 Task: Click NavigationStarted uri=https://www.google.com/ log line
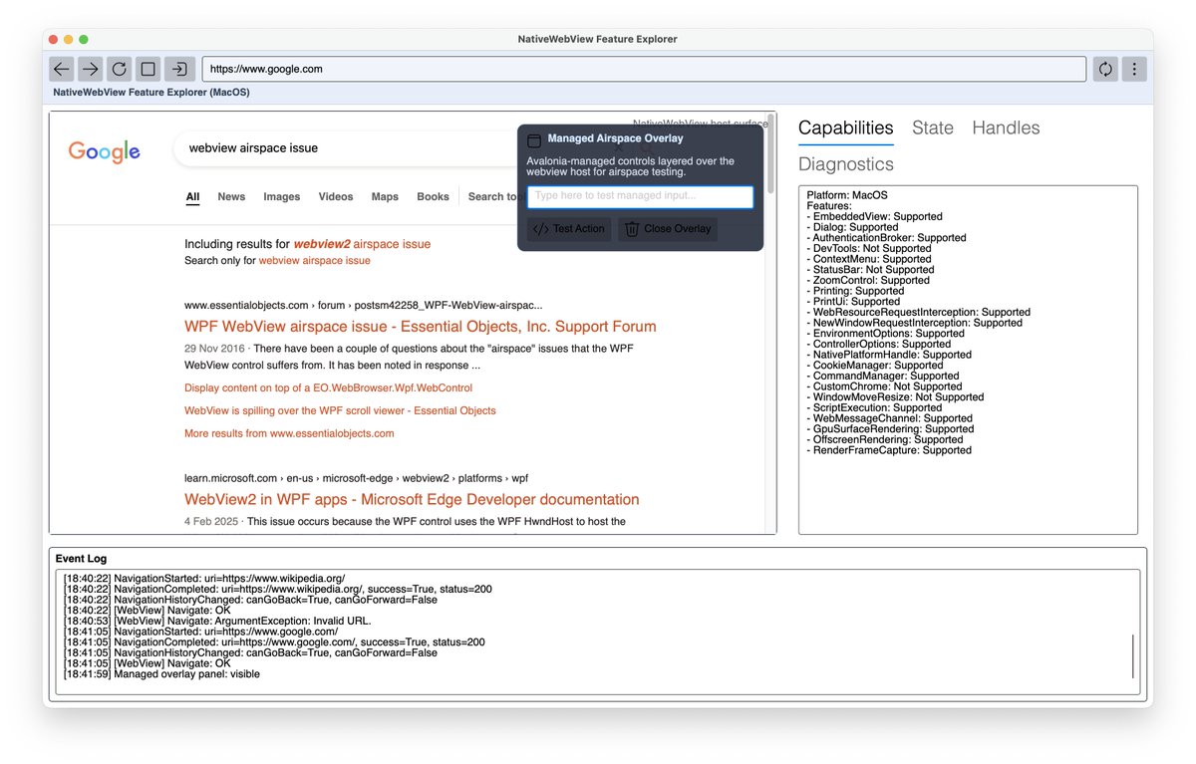pos(201,632)
